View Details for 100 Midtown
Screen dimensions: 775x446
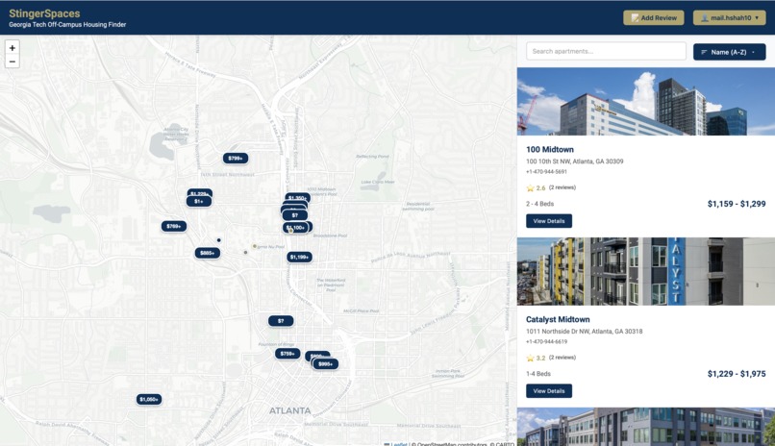[x=549, y=221]
